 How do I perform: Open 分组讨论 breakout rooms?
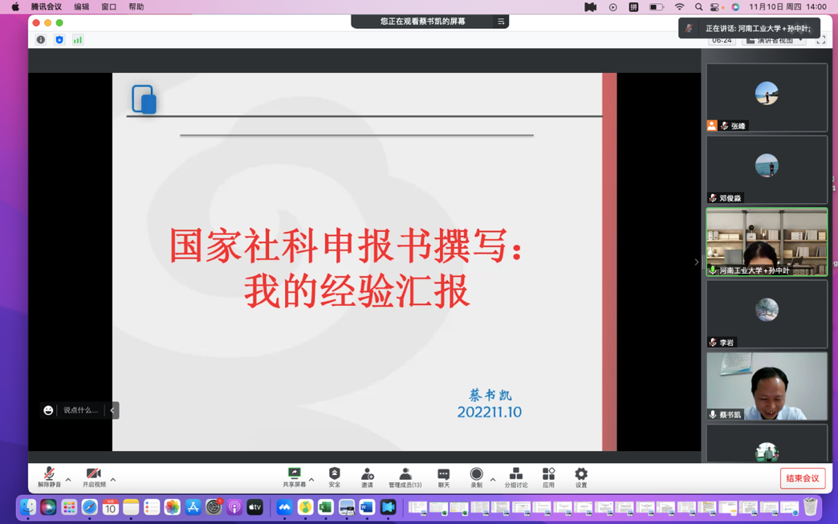[x=515, y=475]
